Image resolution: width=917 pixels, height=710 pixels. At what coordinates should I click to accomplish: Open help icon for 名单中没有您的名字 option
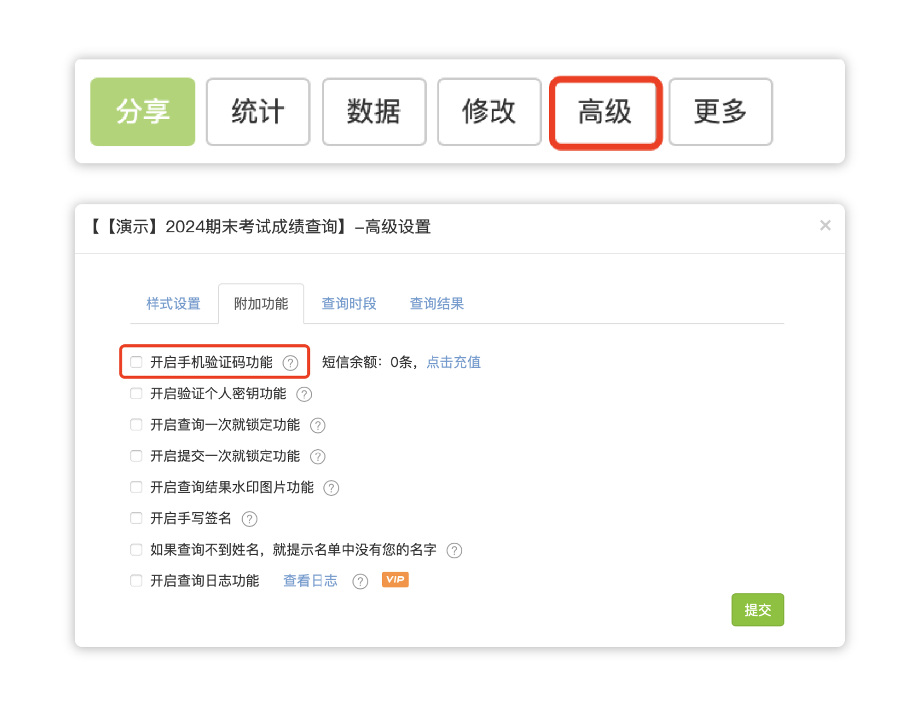(x=454, y=550)
